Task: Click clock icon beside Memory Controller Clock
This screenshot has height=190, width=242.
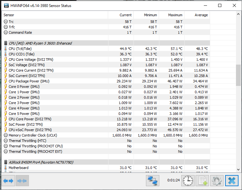Action: 6,135
